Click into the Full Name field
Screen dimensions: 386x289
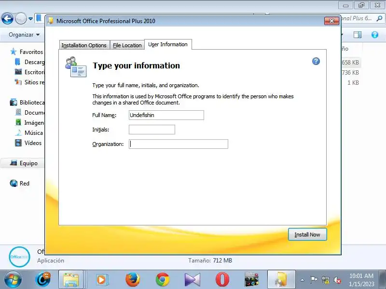[166, 115]
